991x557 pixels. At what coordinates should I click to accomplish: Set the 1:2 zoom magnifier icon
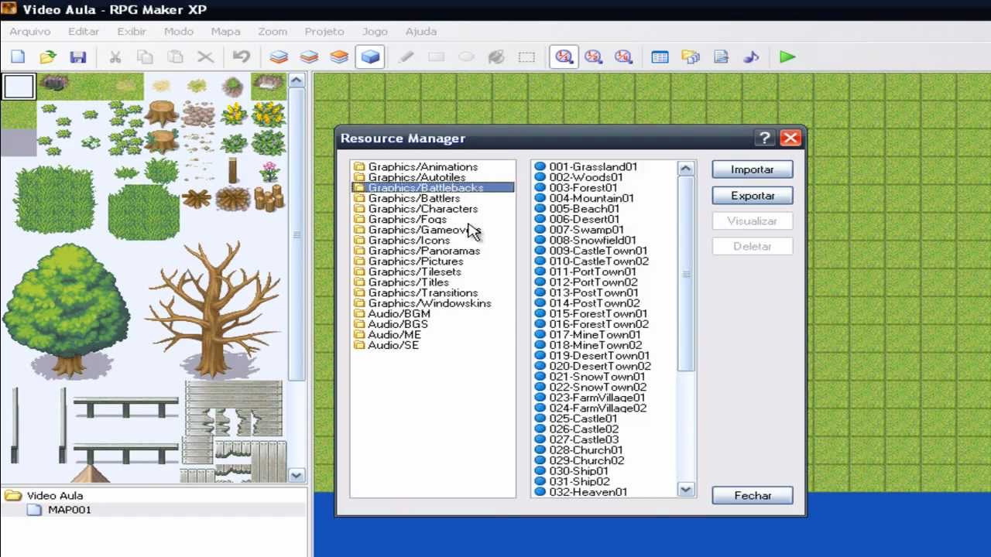[x=594, y=57]
